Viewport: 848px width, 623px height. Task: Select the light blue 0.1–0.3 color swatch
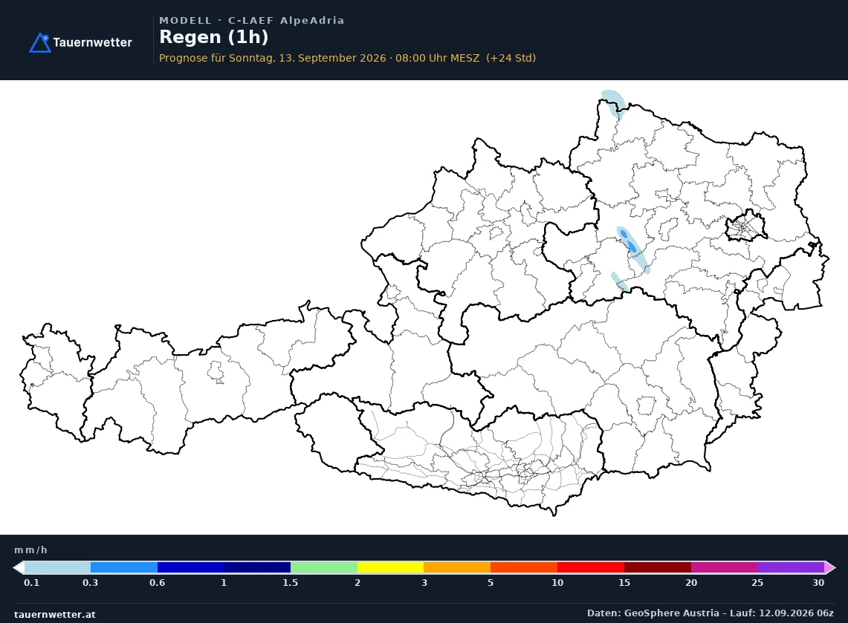coord(57,567)
